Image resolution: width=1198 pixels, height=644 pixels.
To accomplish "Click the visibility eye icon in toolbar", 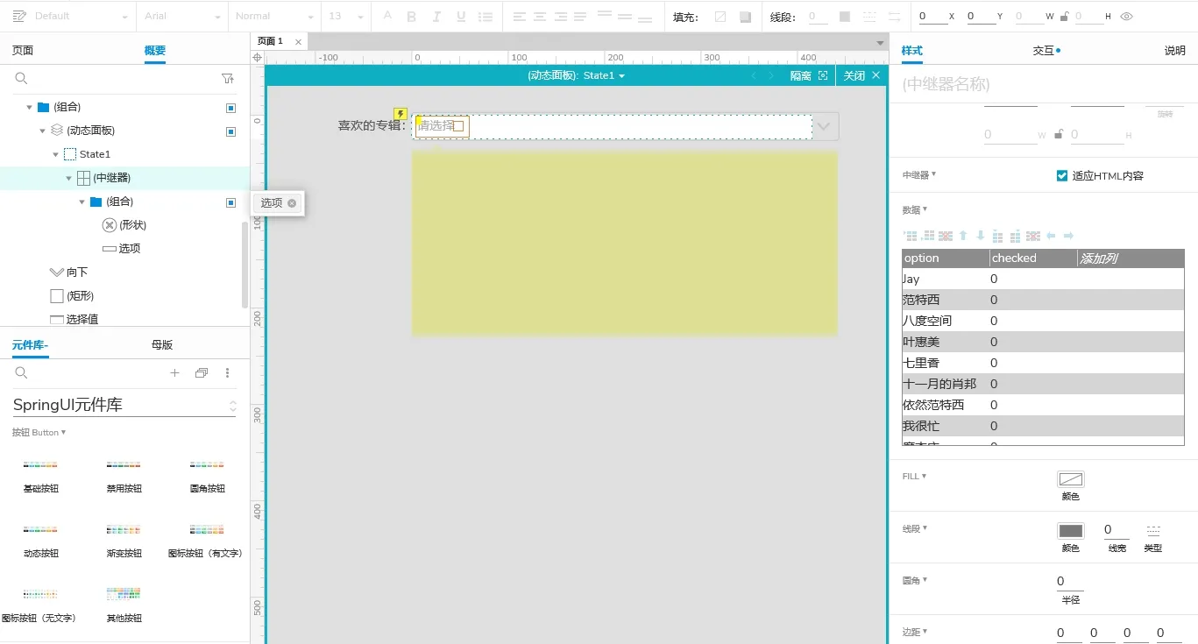I will (x=1127, y=17).
